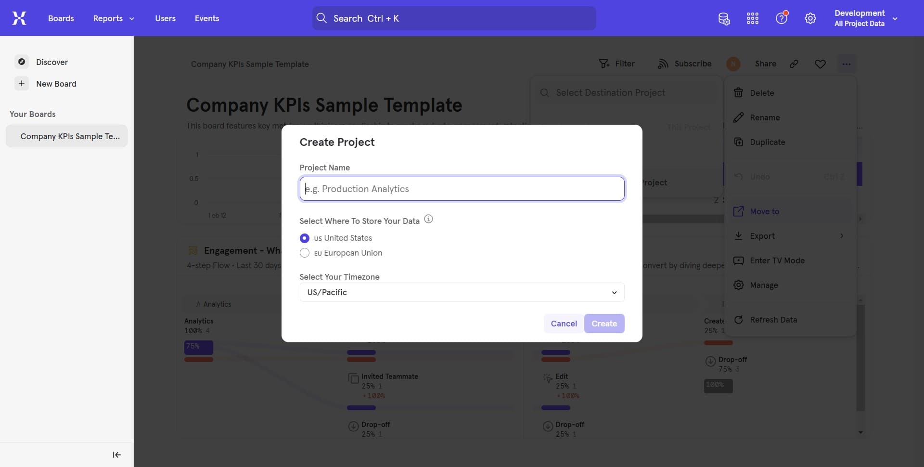Select US United States data region
The width and height of the screenshot is (924, 467).
click(305, 238)
